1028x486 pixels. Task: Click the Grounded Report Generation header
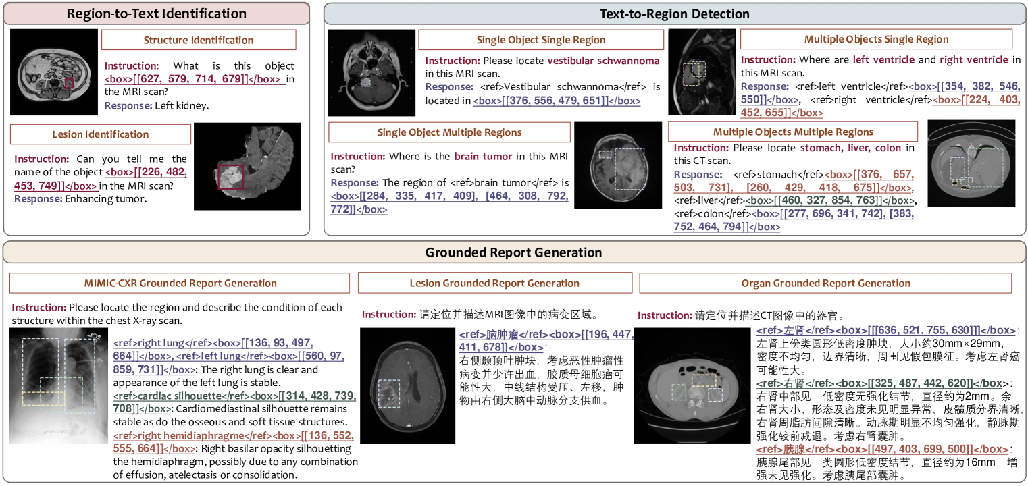tap(513, 252)
